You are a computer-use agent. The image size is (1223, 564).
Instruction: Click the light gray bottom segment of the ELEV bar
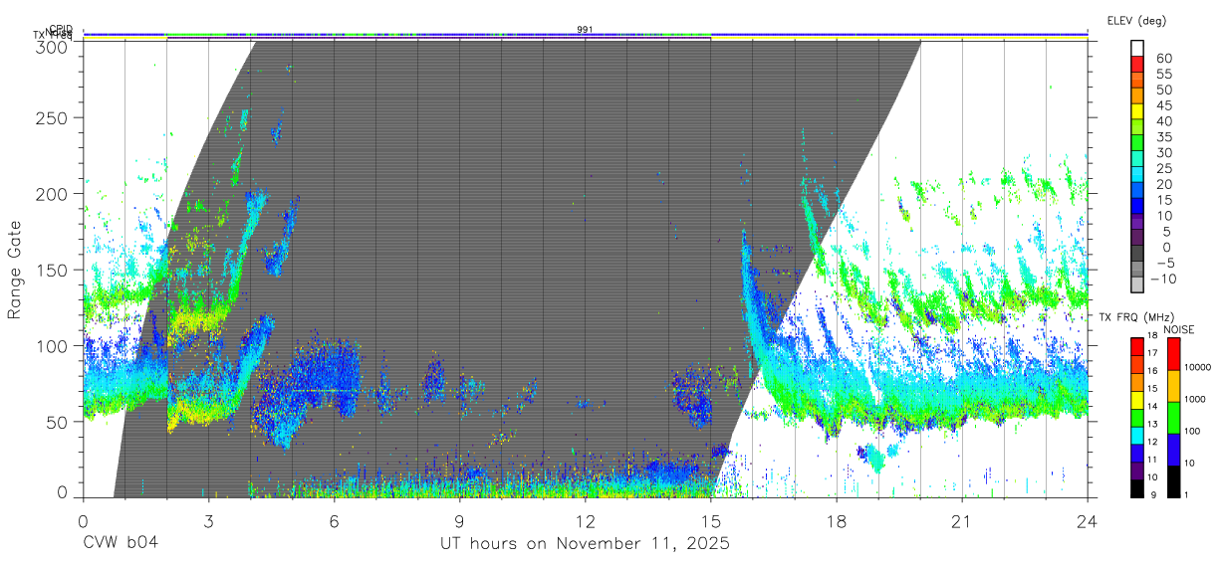(1137, 286)
